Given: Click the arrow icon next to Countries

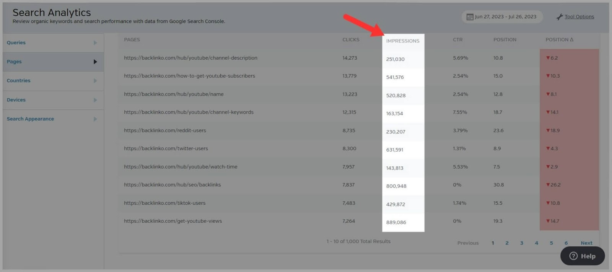Looking at the screenshot, I should coord(95,81).
